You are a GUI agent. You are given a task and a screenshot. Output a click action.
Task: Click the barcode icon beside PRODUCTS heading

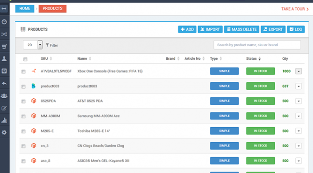tap(23, 29)
